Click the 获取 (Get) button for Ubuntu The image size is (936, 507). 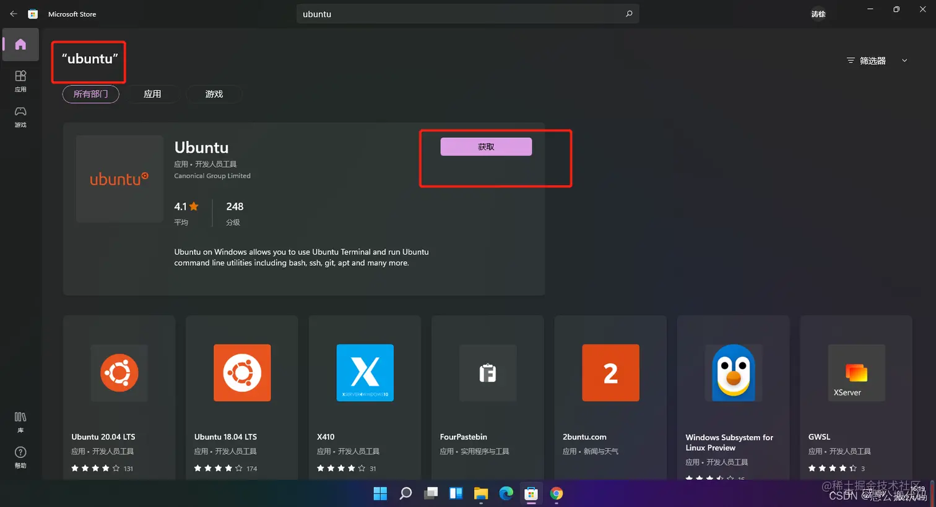pyautogui.click(x=486, y=147)
